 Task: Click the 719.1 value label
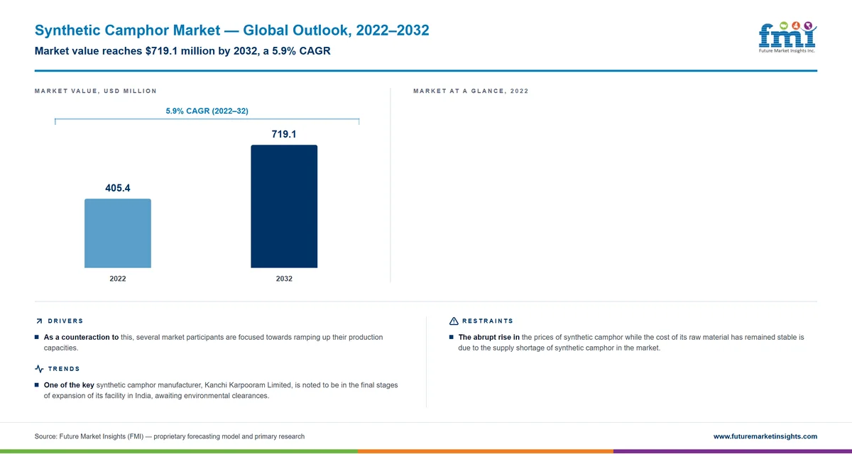pos(284,134)
